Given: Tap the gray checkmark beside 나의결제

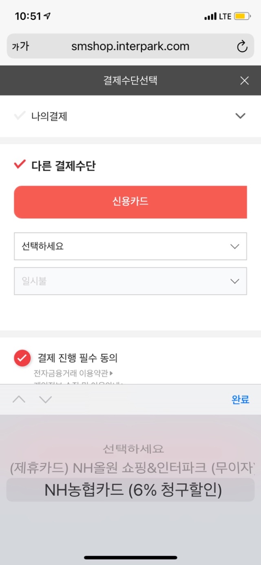Looking at the screenshot, I should (20, 116).
